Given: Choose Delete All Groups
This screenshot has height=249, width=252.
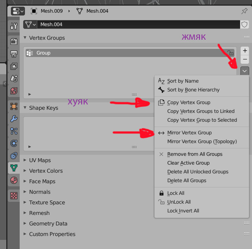Looking at the screenshot, I should click(202, 180).
